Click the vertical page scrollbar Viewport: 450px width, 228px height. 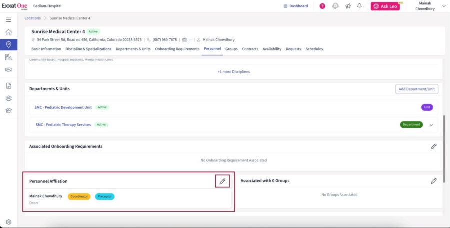point(444,149)
